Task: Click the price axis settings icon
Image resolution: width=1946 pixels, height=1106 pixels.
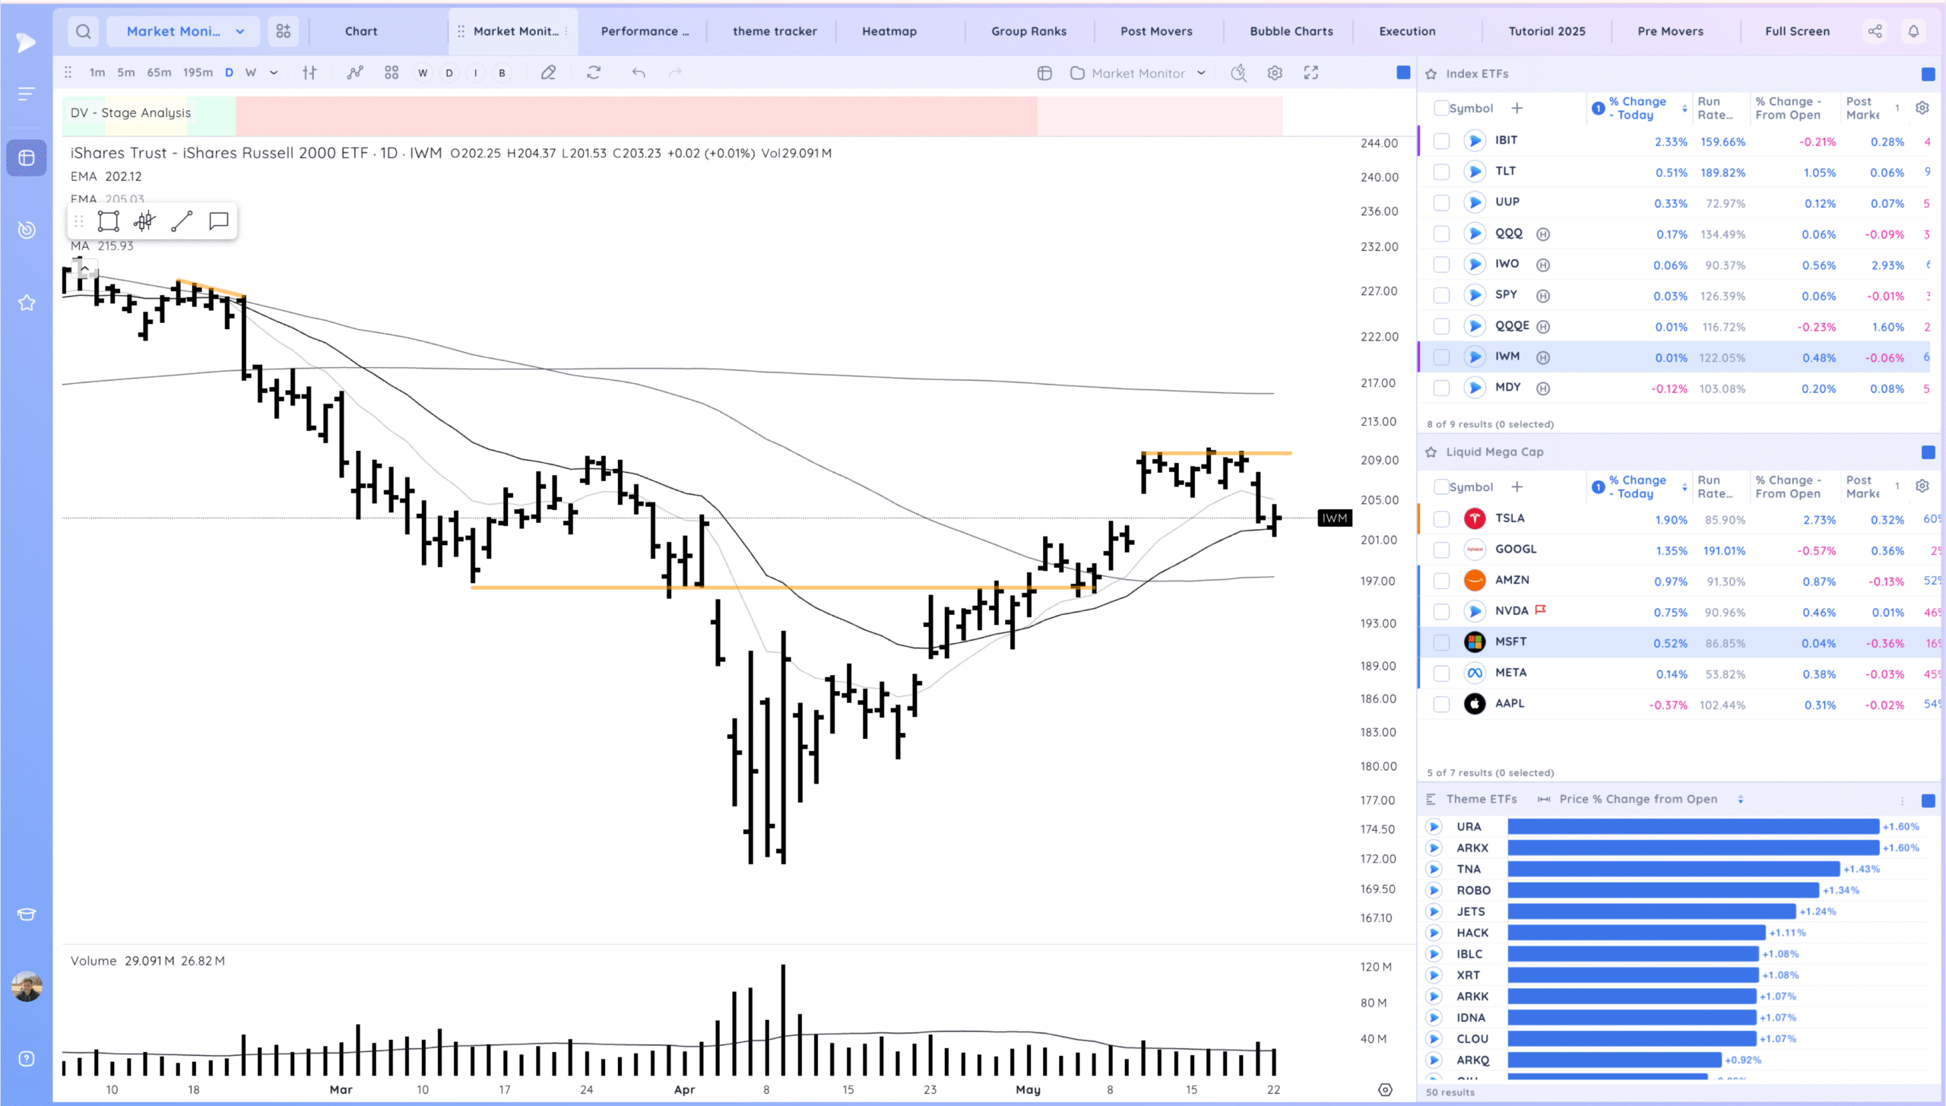Action: (1385, 1090)
